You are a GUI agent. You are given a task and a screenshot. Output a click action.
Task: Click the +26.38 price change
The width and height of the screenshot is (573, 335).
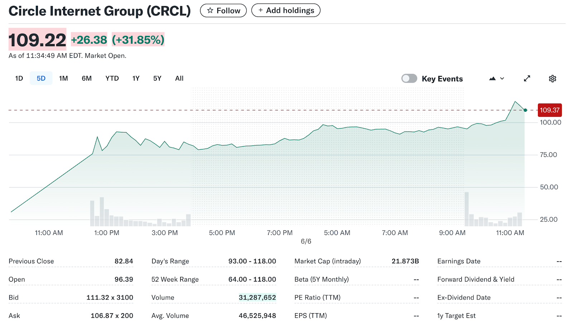pyautogui.click(x=89, y=40)
